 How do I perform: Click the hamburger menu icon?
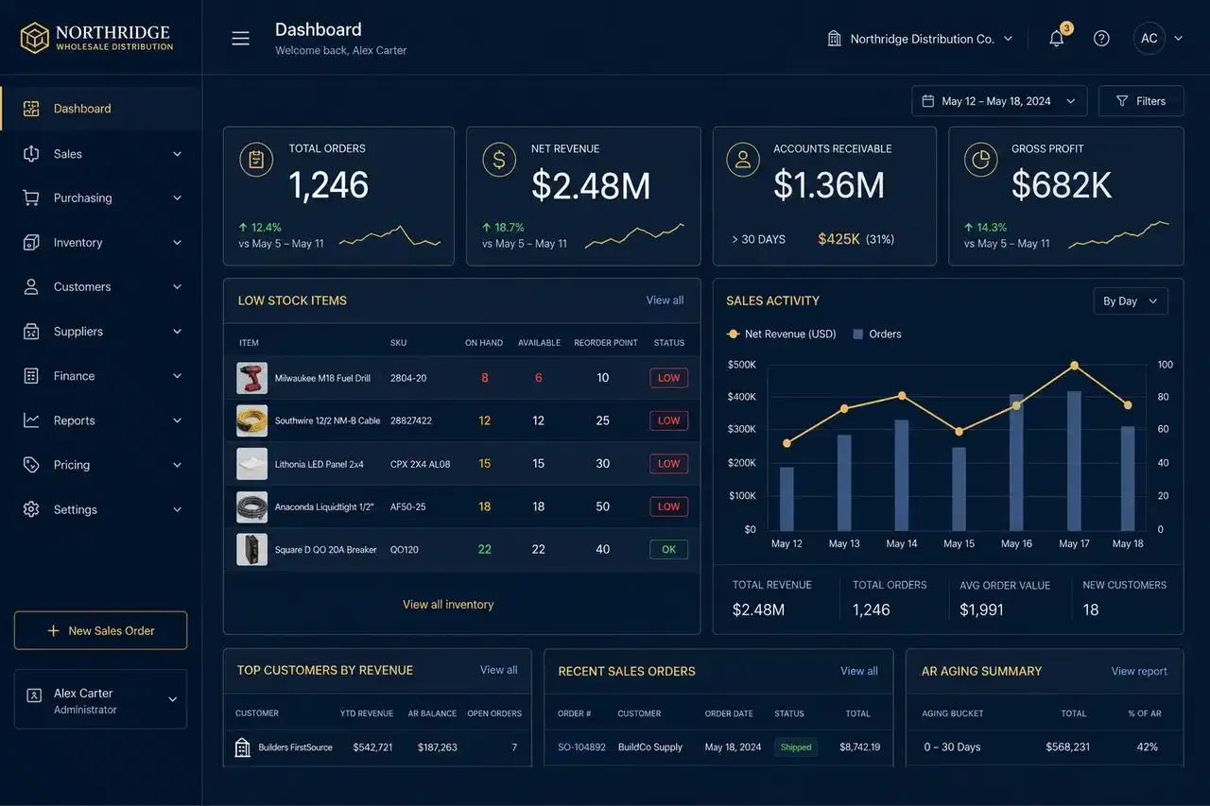(x=241, y=39)
